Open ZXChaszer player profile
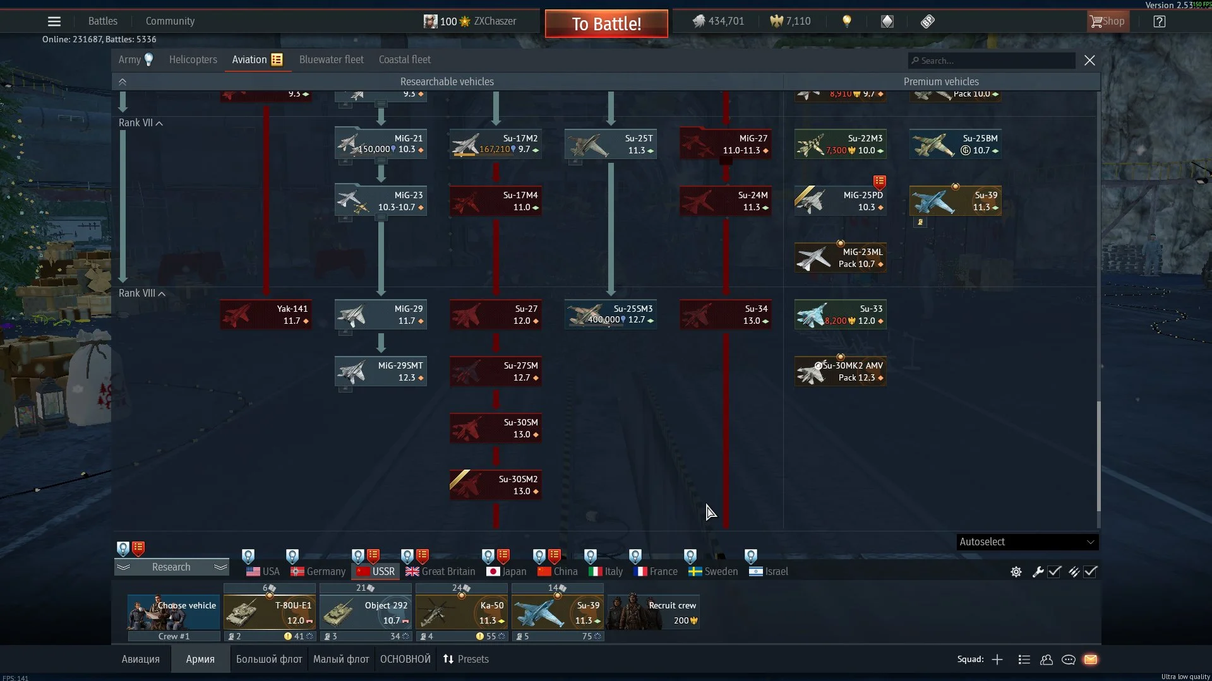The height and width of the screenshot is (681, 1212). pyautogui.click(x=470, y=21)
